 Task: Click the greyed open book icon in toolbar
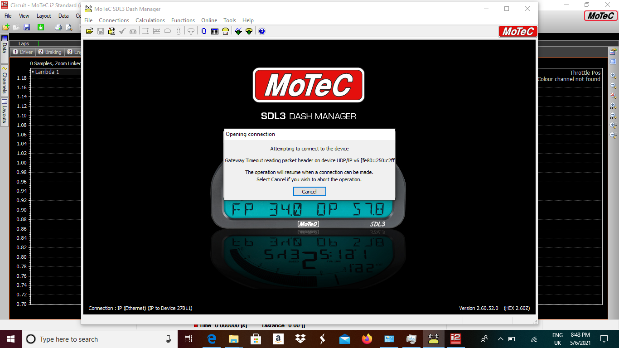tap(133, 31)
